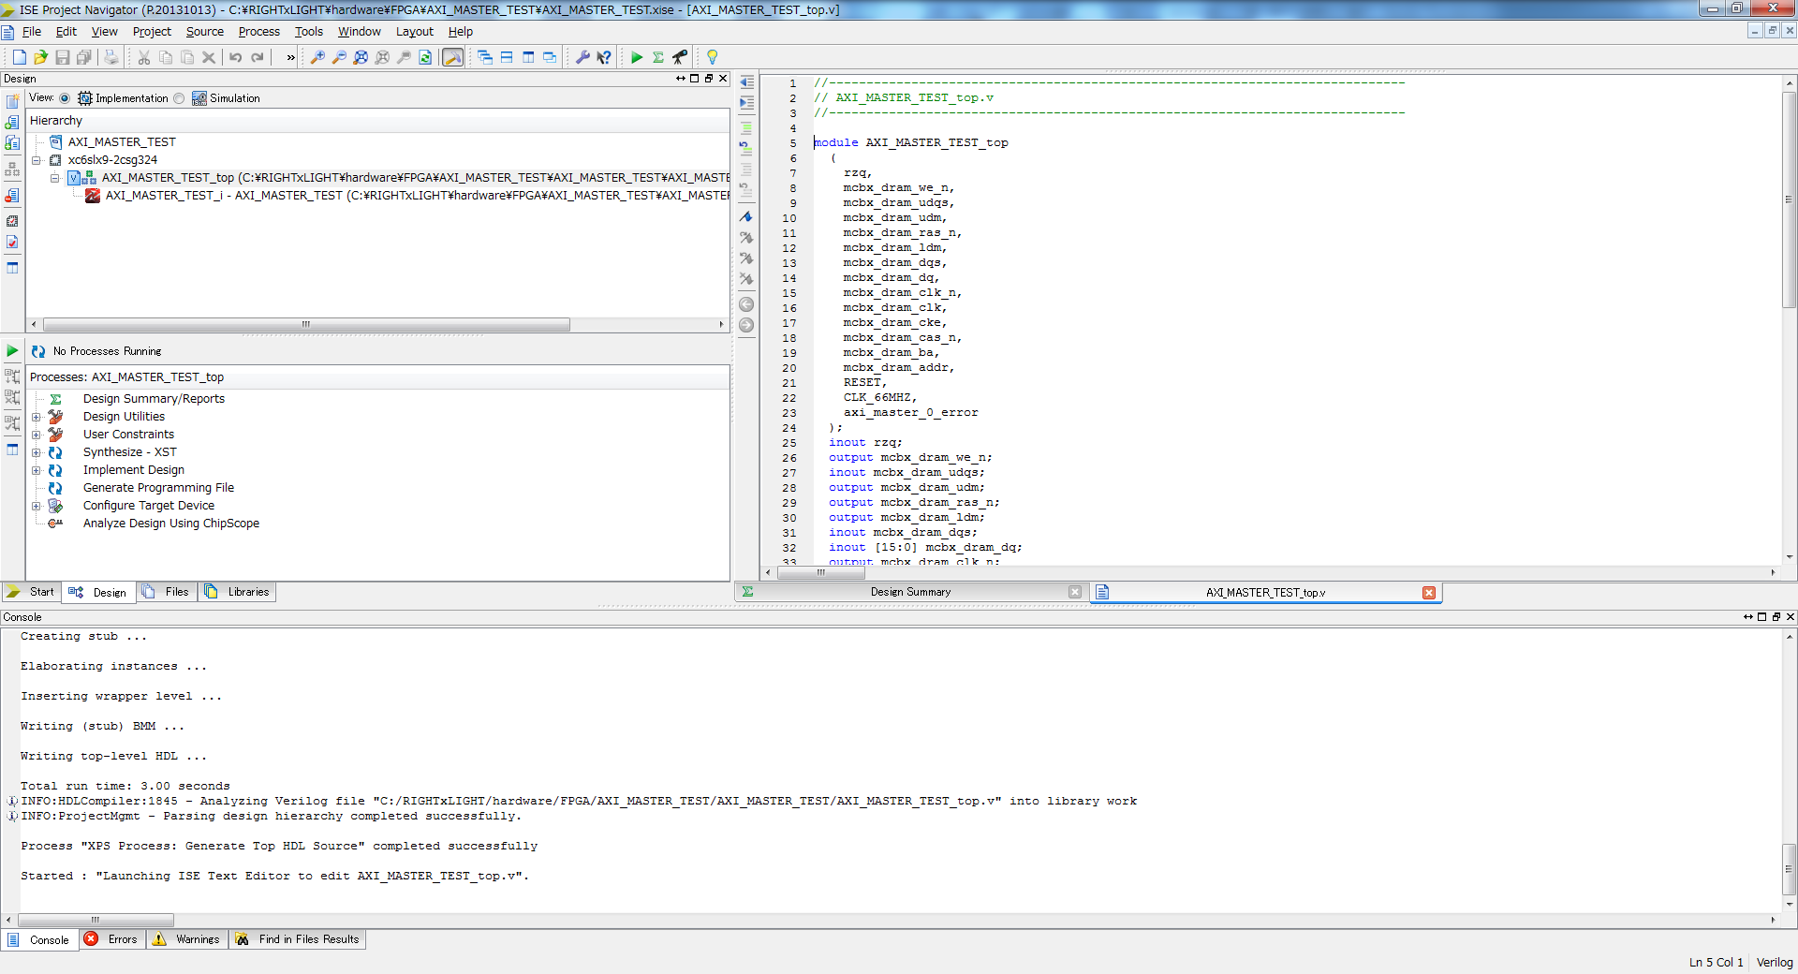Open the Tools menu
The width and height of the screenshot is (1798, 974).
pos(309,32)
